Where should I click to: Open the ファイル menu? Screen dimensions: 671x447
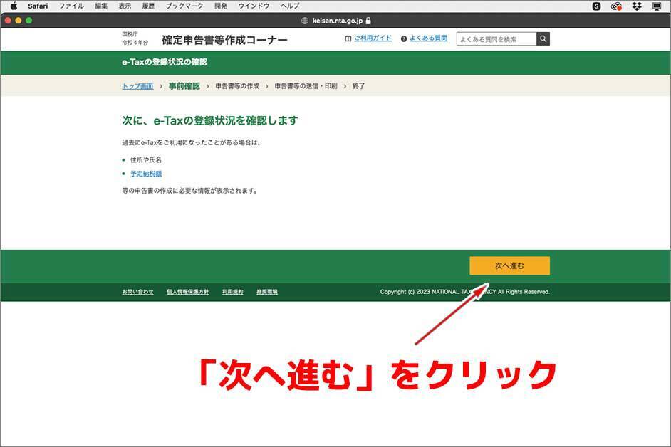[71, 6]
